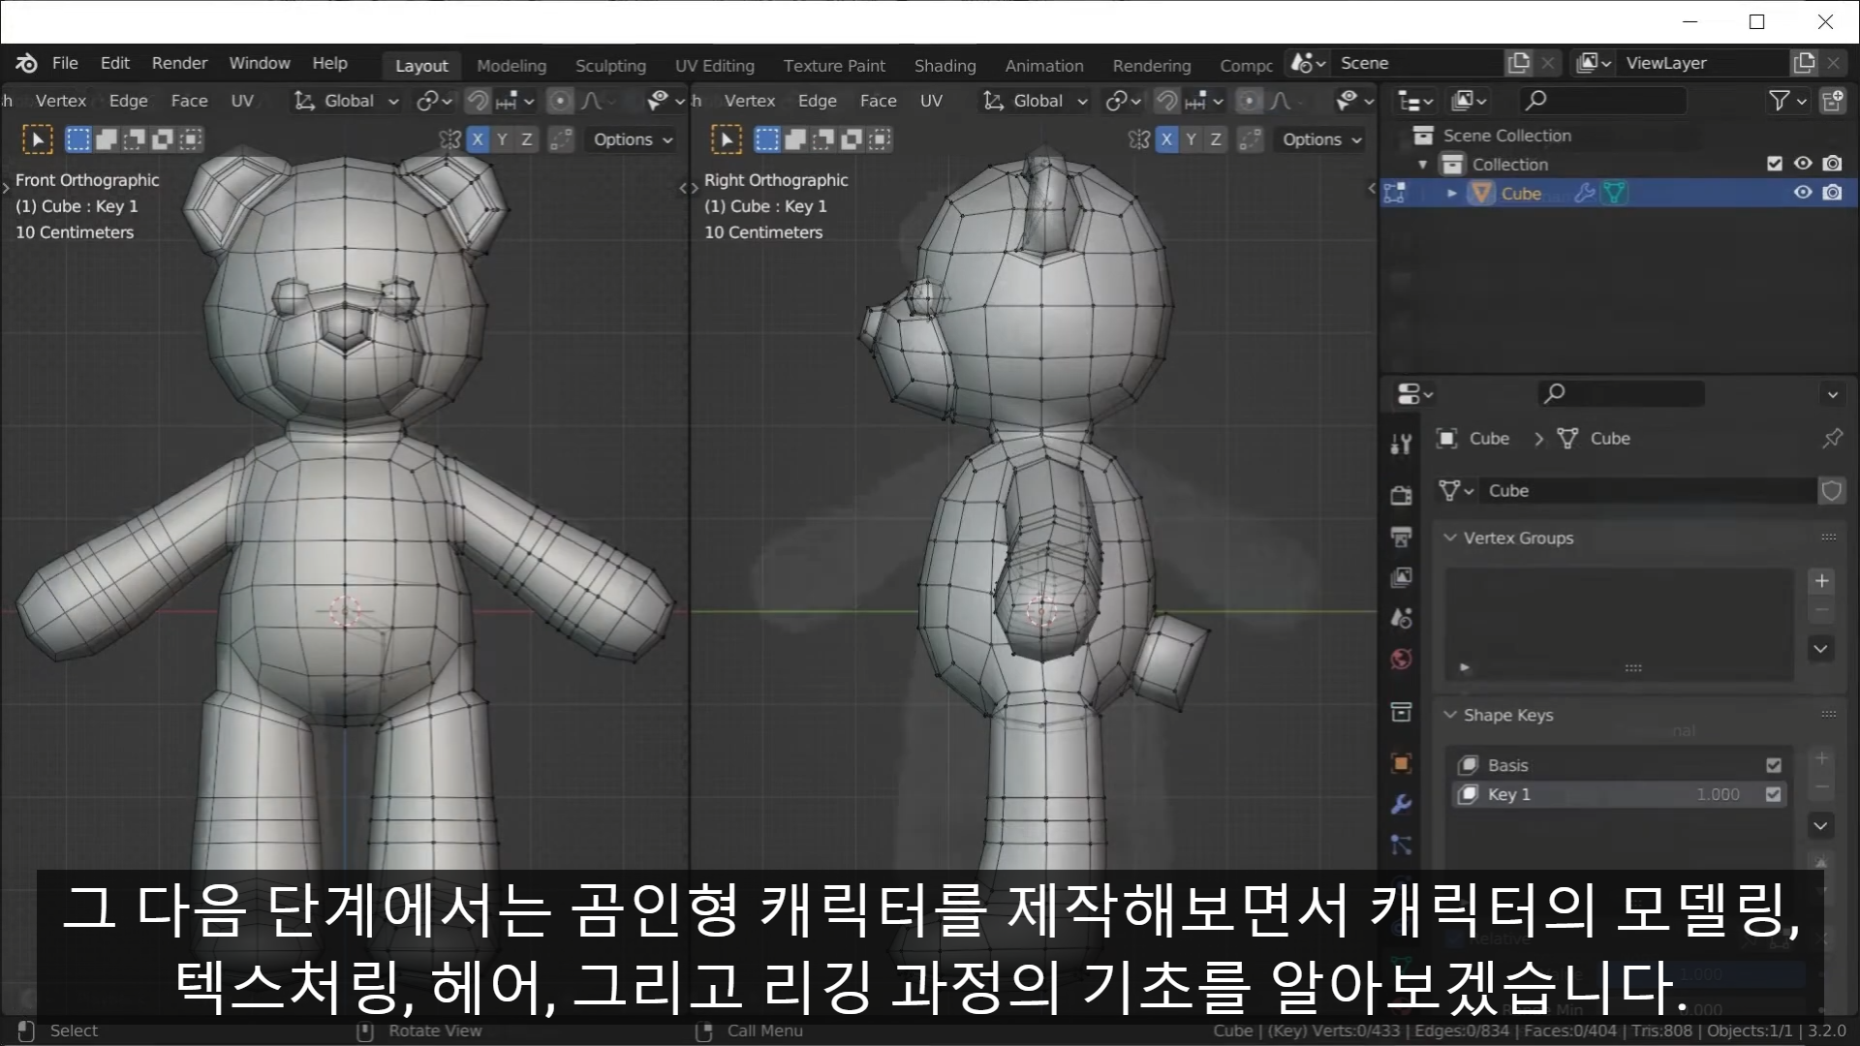Uncheck the Key 1 shape key checkbox

click(1774, 794)
